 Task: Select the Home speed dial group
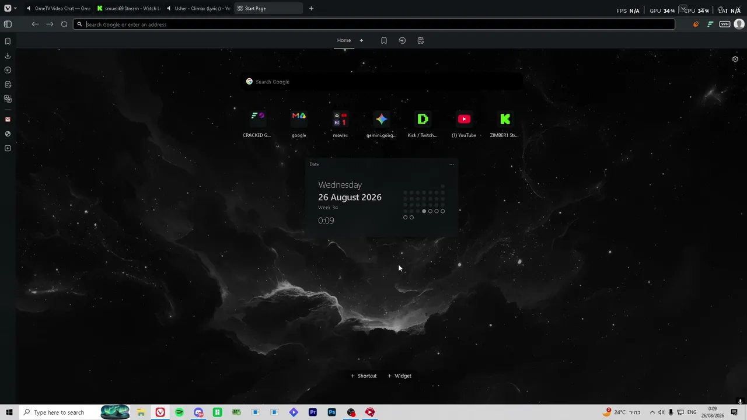point(344,40)
